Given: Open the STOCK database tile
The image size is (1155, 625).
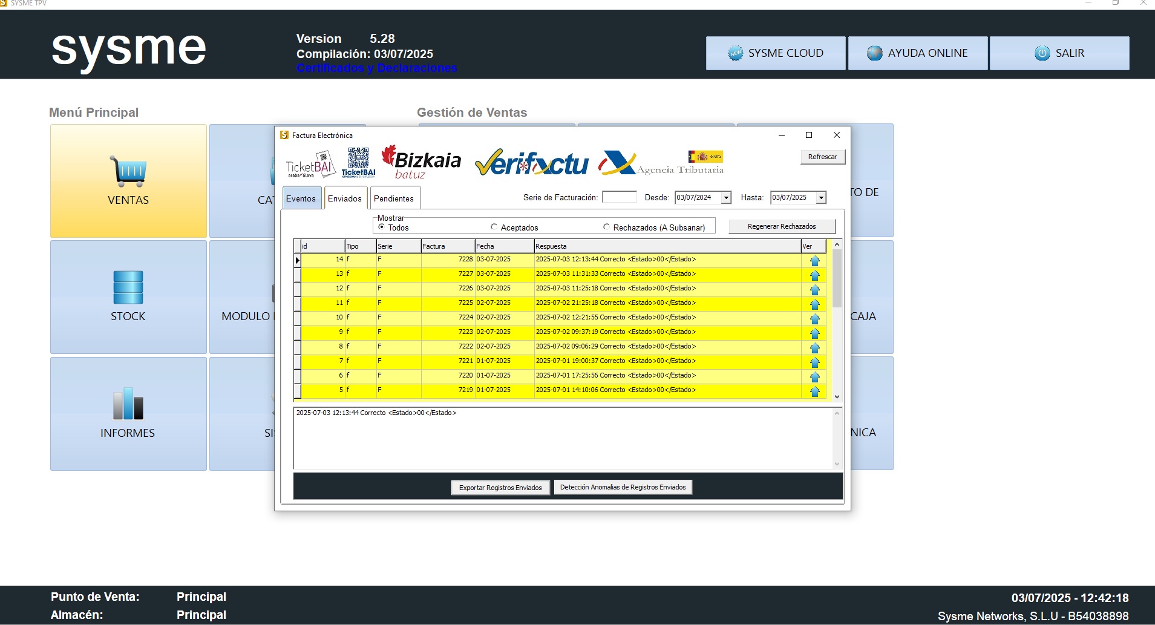Looking at the screenshot, I should (x=128, y=297).
